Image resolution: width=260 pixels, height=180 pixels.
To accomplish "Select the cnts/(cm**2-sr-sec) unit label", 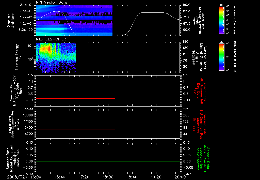I will tap(234, 20).
